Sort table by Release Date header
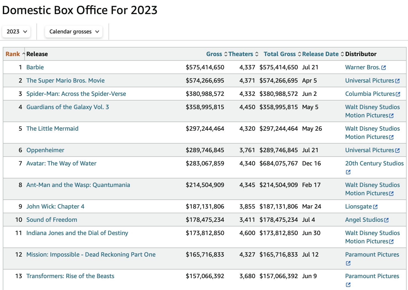 coord(320,54)
